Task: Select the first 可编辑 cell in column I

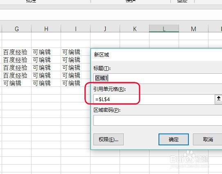Action: [x=75, y=52]
